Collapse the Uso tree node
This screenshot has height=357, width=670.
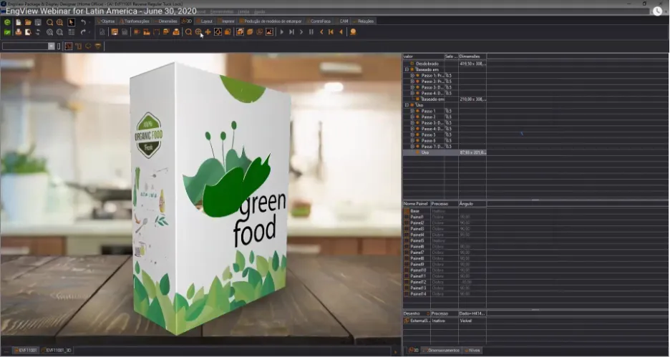(x=407, y=105)
